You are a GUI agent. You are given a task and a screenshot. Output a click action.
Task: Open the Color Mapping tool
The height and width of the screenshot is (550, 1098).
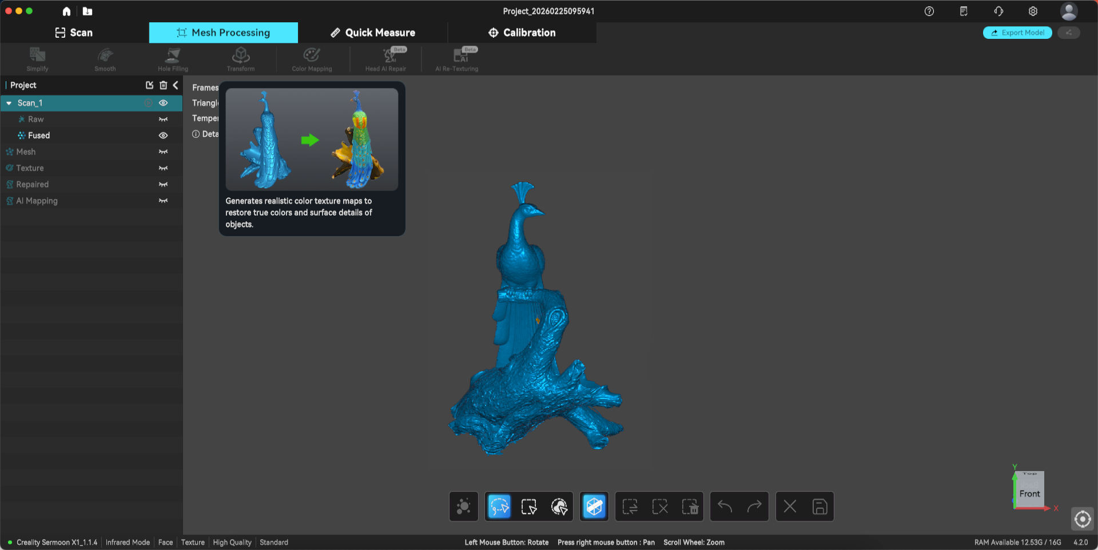pyautogui.click(x=312, y=59)
